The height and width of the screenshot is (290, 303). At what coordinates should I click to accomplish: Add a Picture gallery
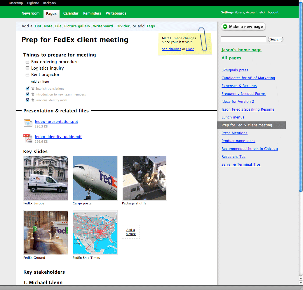(x=77, y=26)
